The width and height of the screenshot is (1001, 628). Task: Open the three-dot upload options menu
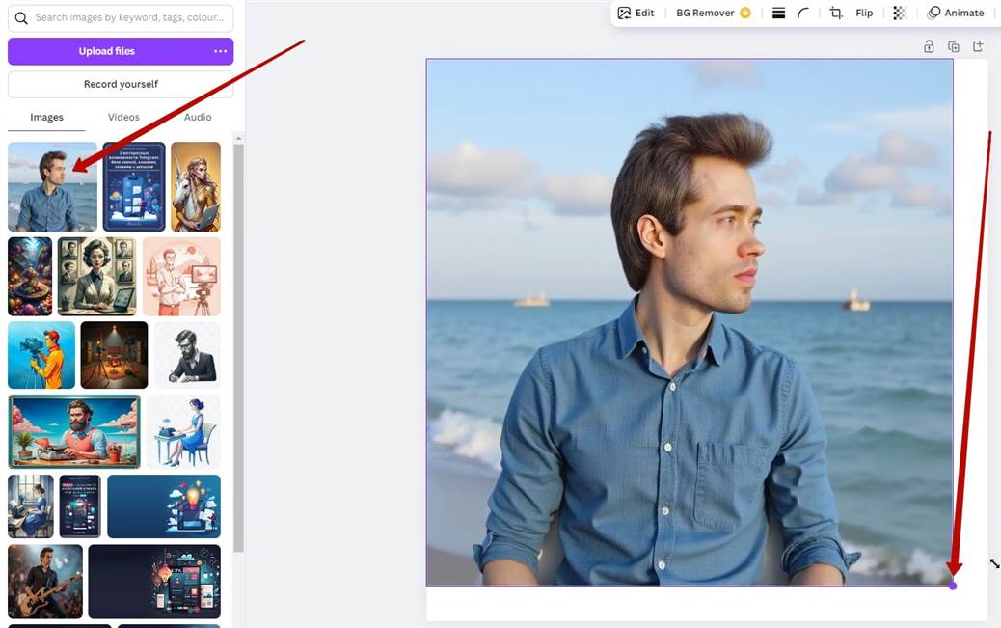coord(221,51)
